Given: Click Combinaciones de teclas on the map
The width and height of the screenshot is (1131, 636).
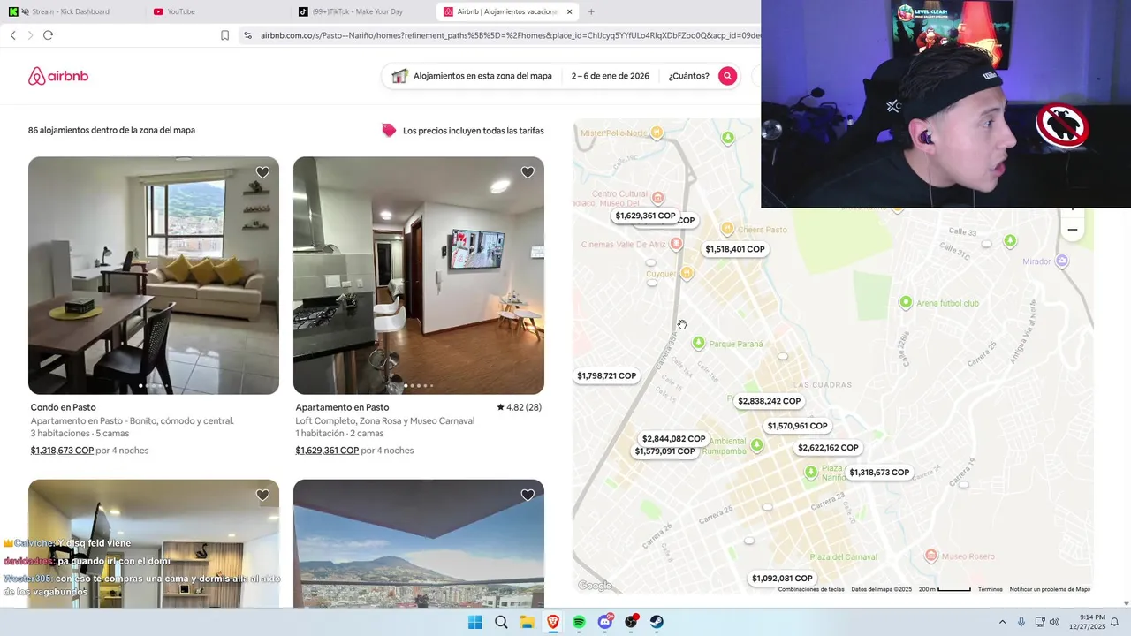Looking at the screenshot, I should click(x=811, y=589).
